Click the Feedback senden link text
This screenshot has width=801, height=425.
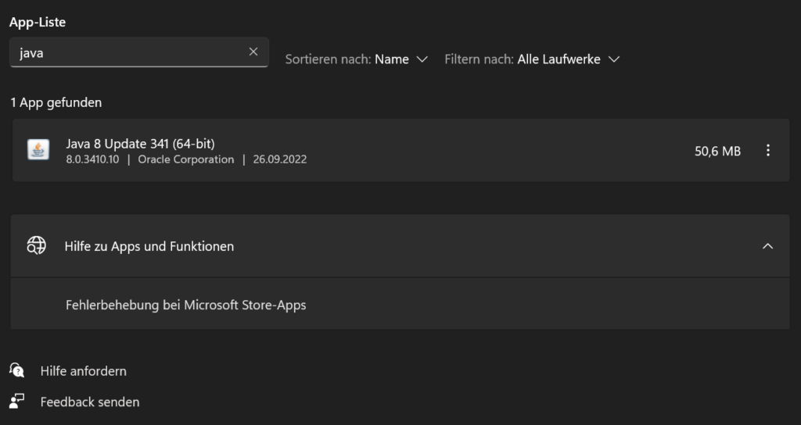[90, 402]
